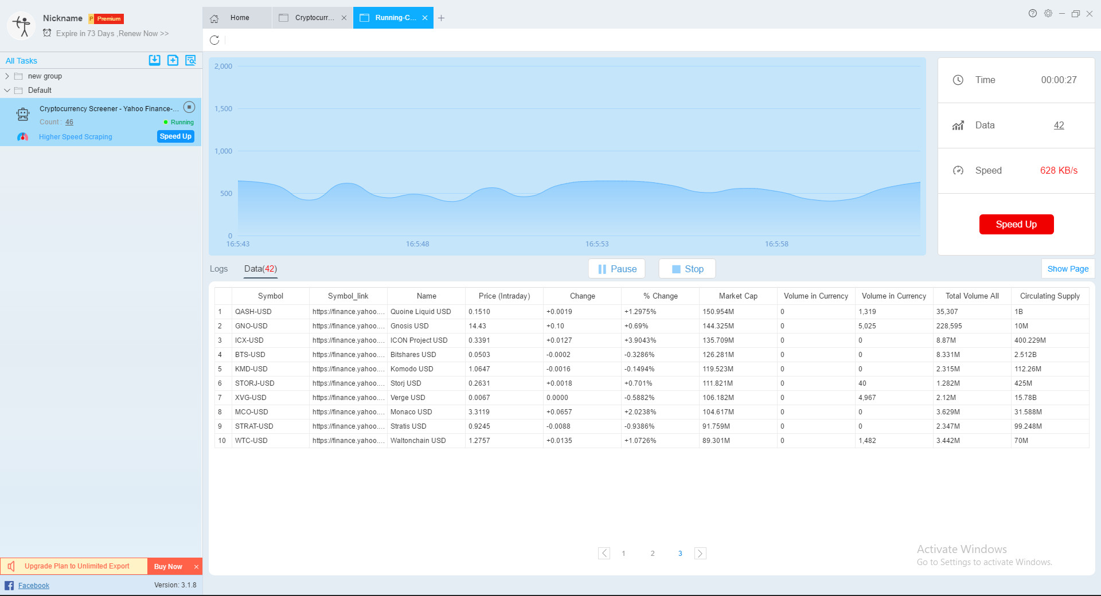Switch to the Cryptocurr... tab

pyautogui.click(x=313, y=18)
